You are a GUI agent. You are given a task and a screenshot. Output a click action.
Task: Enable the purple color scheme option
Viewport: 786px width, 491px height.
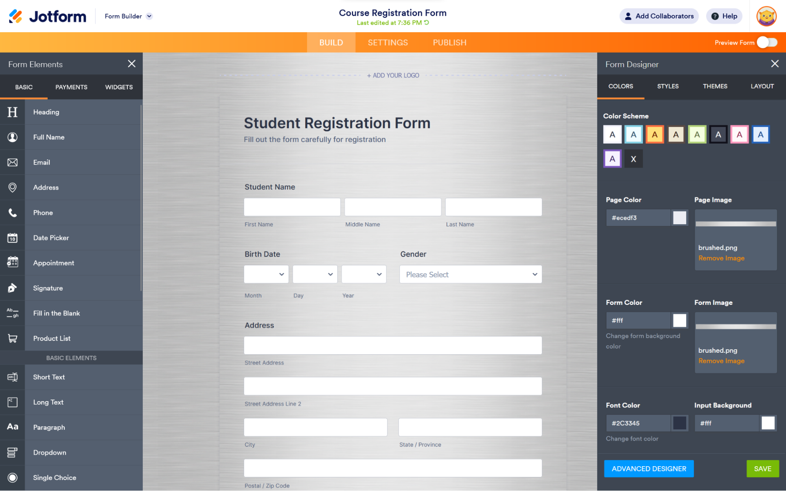[x=612, y=159]
